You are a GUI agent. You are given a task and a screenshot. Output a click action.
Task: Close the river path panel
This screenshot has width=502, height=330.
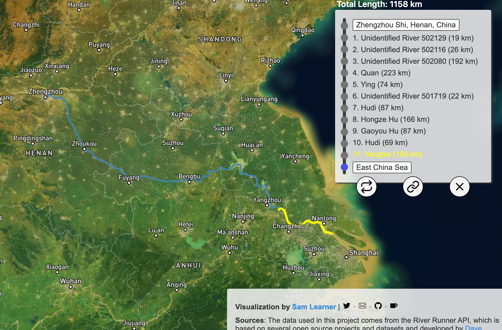point(459,187)
